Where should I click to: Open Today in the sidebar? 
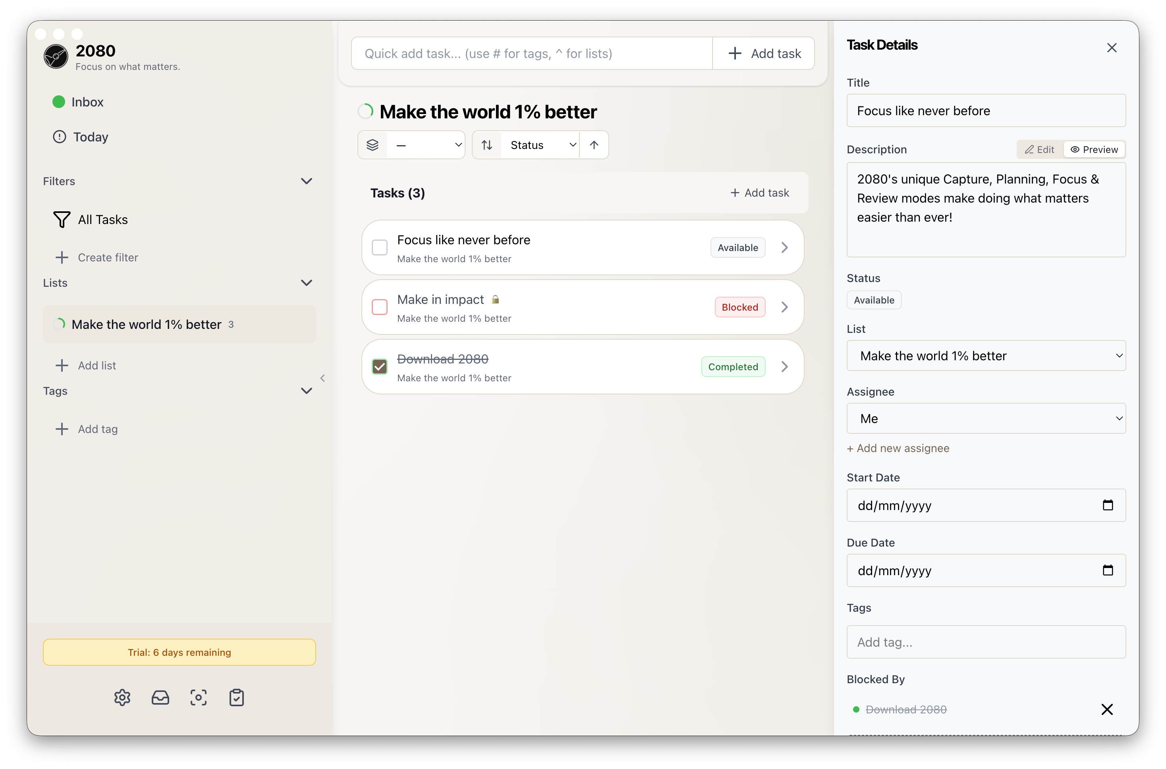tap(91, 137)
